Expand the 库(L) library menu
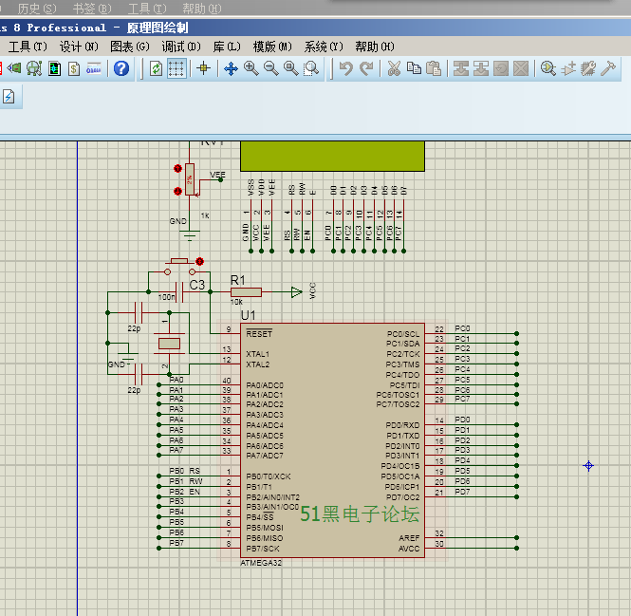 226,47
